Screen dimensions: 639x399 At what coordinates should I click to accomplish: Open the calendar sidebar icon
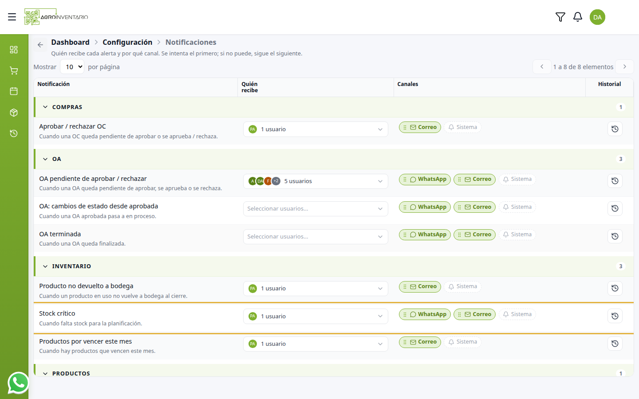(x=14, y=91)
